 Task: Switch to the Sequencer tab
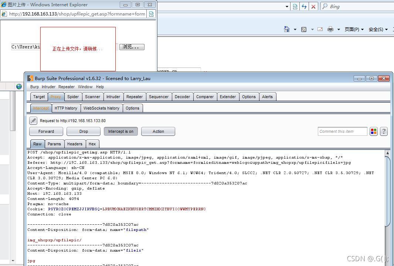pyautogui.click(x=159, y=97)
